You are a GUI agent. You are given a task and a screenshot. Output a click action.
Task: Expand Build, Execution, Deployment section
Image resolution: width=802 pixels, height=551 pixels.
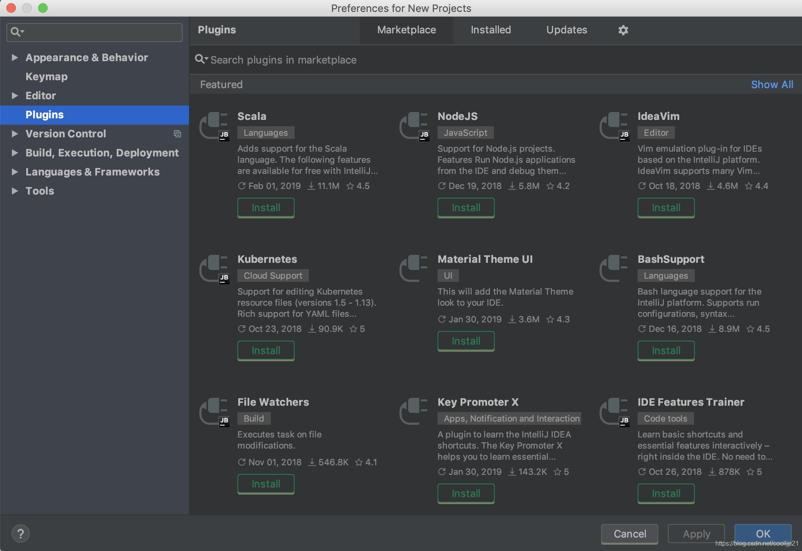coord(15,153)
